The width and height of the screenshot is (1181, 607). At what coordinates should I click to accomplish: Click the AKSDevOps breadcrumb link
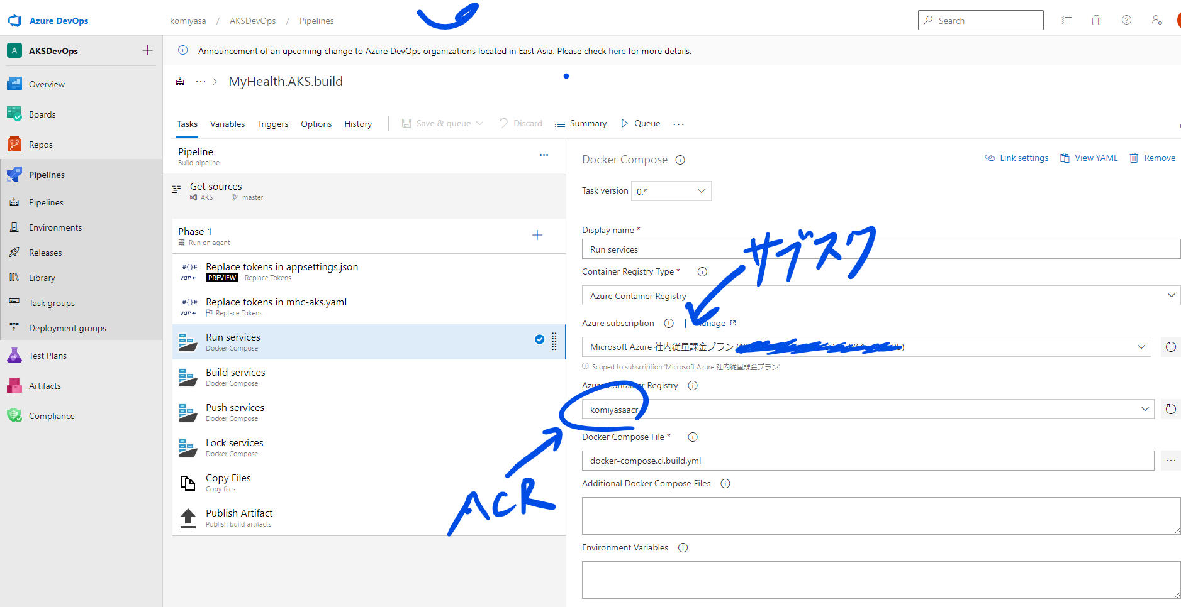click(x=252, y=21)
